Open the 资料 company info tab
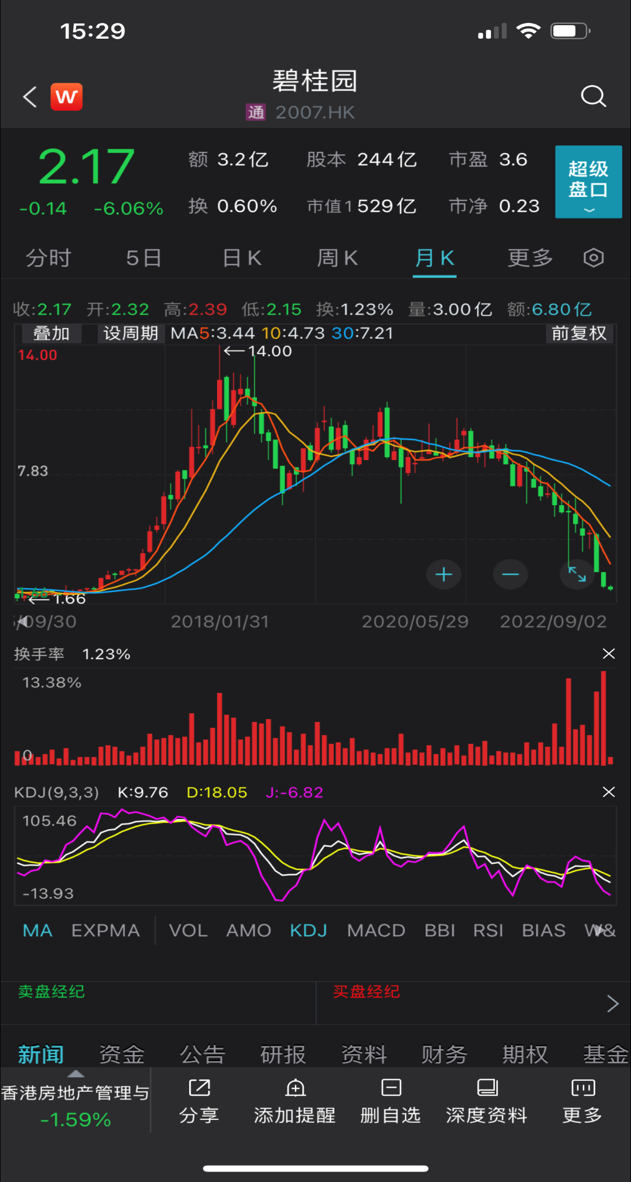The width and height of the screenshot is (631, 1182). click(x=363, y=1054)
